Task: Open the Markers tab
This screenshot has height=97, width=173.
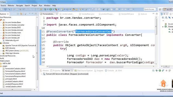Action: click(x=44, y=71)
